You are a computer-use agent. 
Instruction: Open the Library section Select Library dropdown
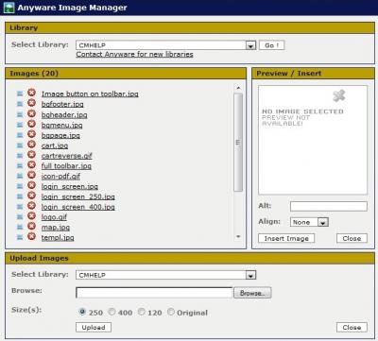(165, 45)
